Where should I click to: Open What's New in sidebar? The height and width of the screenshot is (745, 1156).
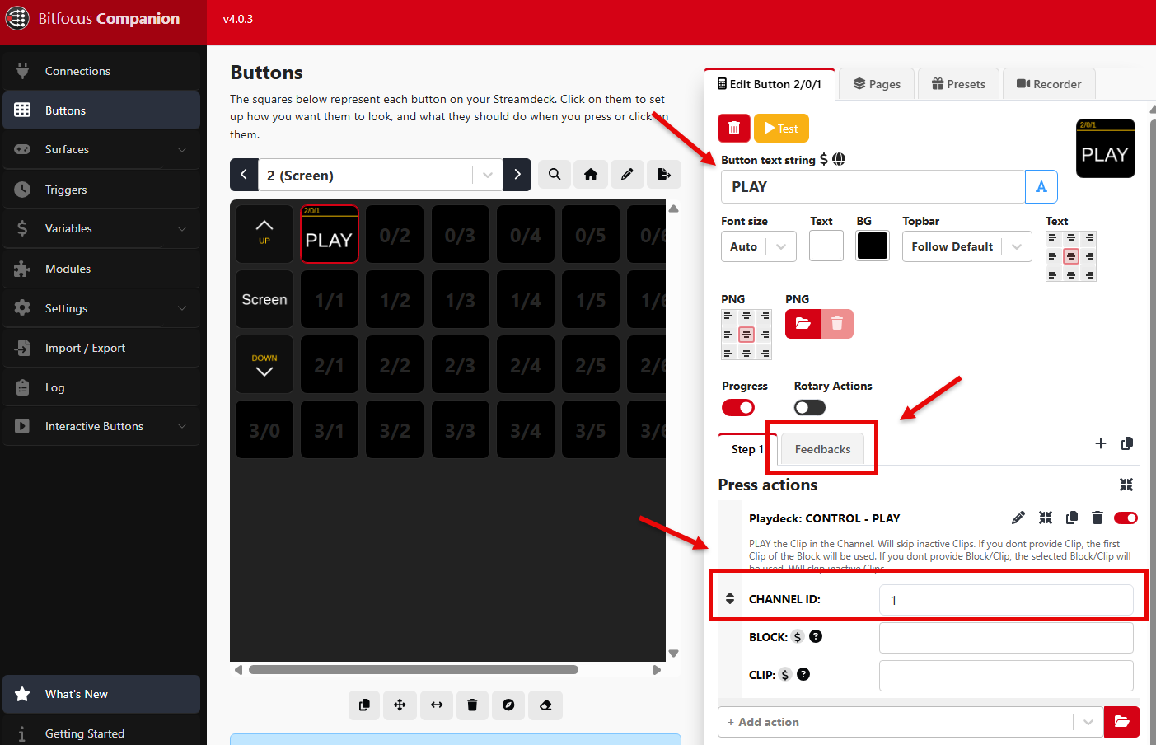[x=101, y=694]
